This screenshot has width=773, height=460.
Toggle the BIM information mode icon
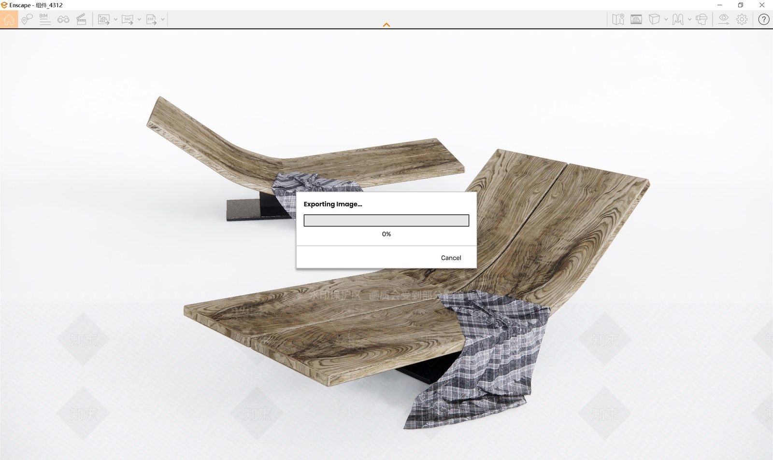point(45,19)
